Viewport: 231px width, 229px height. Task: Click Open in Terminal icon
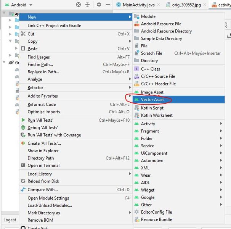click(x=23, y=165)
